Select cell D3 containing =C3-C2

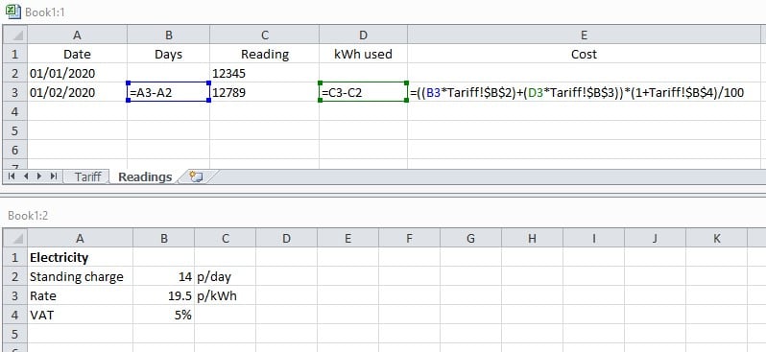363,92
